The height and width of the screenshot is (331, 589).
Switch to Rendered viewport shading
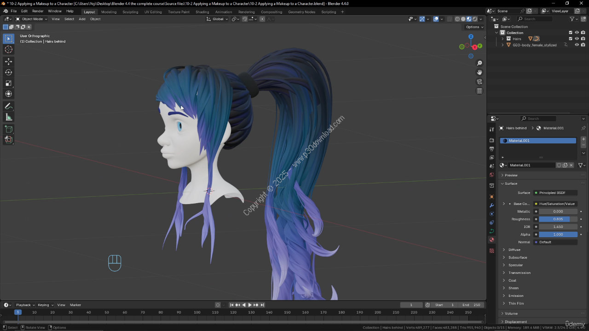(x=475, y=19)
